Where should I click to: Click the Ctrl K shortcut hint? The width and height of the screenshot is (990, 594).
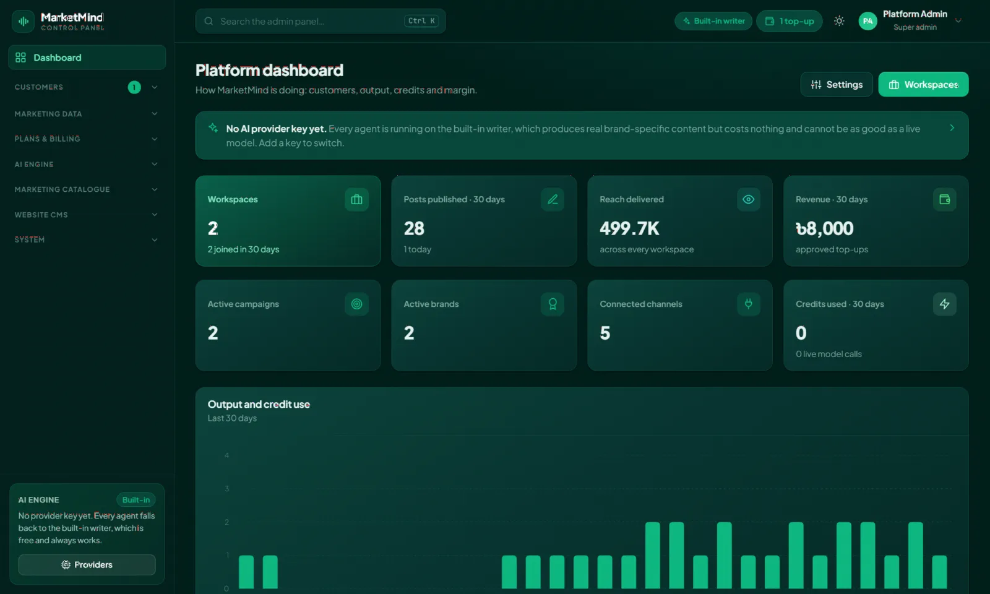click(421, 21)
